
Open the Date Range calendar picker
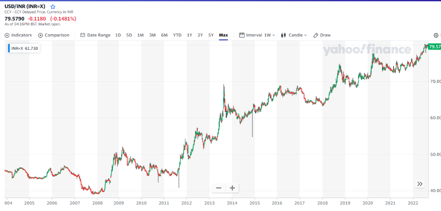(x=96, y=35)
